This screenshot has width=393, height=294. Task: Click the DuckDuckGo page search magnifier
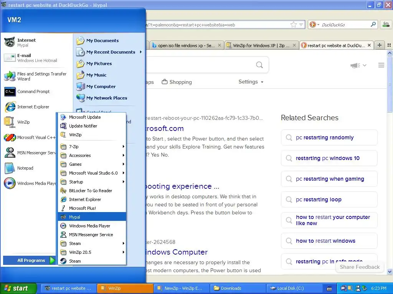click(259, 65)
